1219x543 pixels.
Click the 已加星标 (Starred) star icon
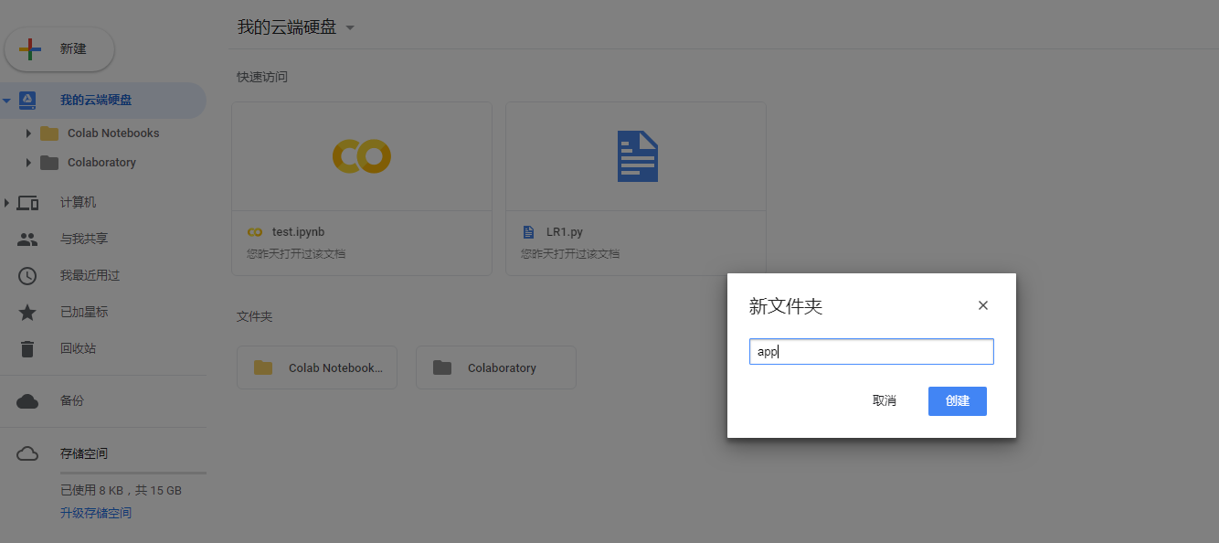[x=27, y=312]
